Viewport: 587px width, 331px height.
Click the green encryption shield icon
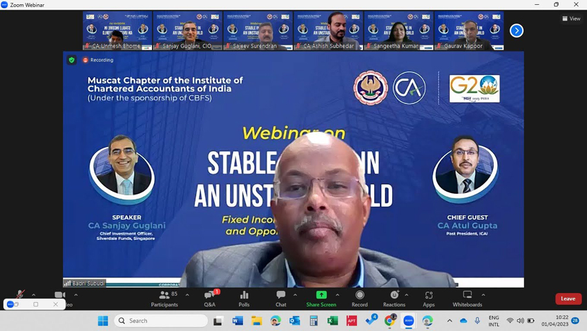pyautogui.click(x=71, y=60)
